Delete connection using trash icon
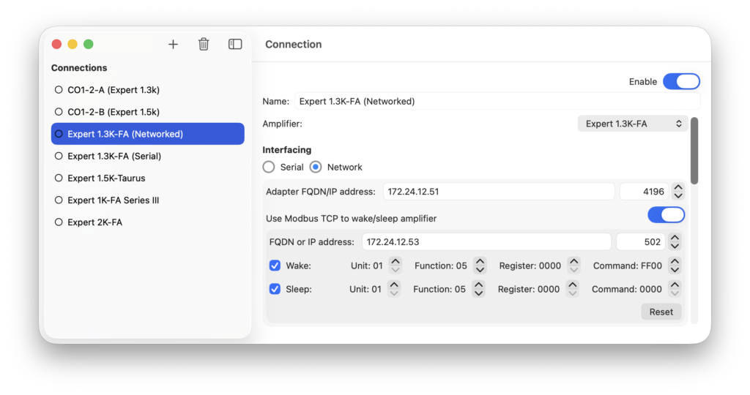The height and width of the screenshot is (395, 750). (204, 45)
